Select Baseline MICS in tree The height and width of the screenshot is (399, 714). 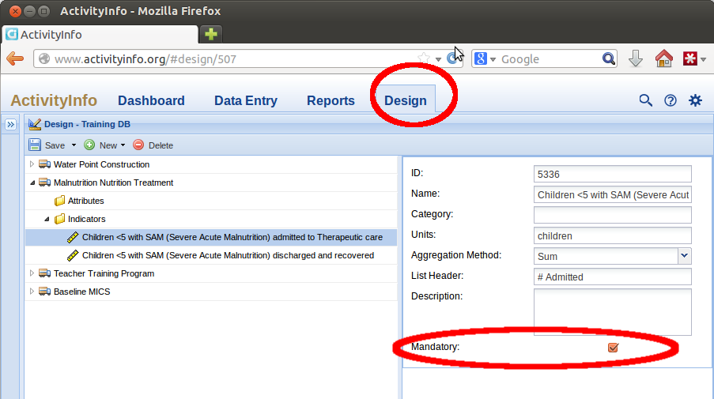click(x=211, y=292)
